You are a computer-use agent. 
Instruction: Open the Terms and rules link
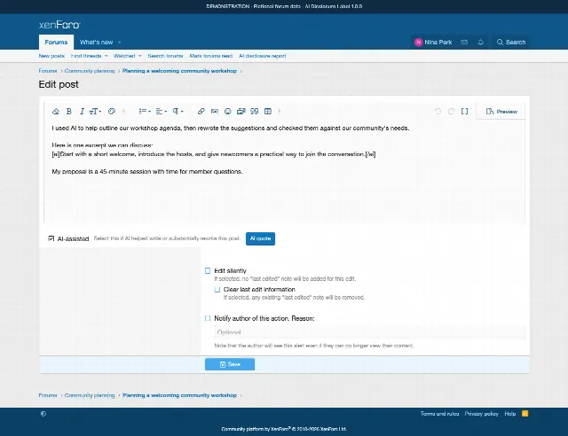click(439, 414)
